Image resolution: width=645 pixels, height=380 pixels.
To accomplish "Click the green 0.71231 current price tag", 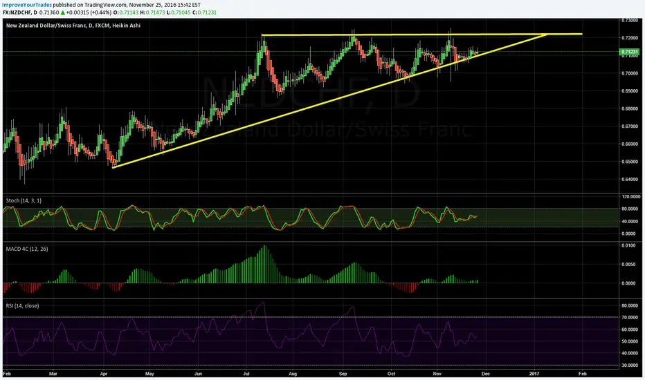I will [629, 52].
